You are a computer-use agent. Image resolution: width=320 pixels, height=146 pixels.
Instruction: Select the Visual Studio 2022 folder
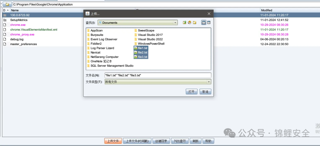(x=148, y=39)
